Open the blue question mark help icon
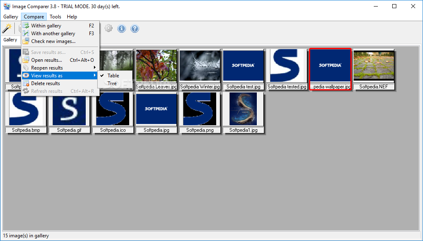 (135, 28)
